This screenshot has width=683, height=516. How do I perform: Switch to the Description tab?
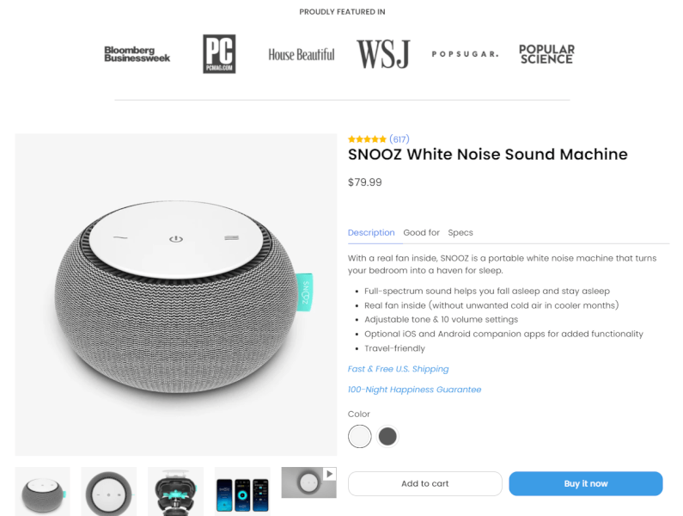371,232
